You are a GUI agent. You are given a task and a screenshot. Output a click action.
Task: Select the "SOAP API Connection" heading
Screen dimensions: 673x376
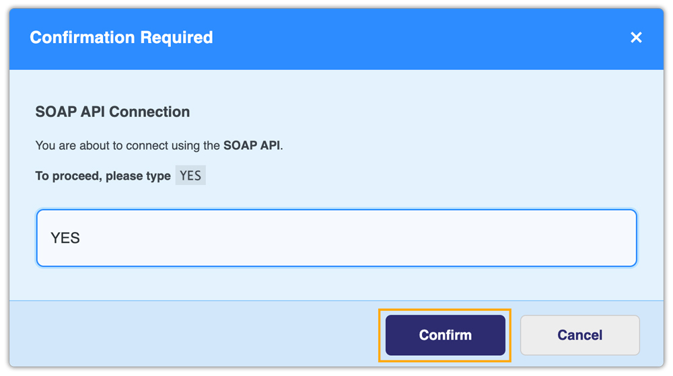(x=112, y=112)
